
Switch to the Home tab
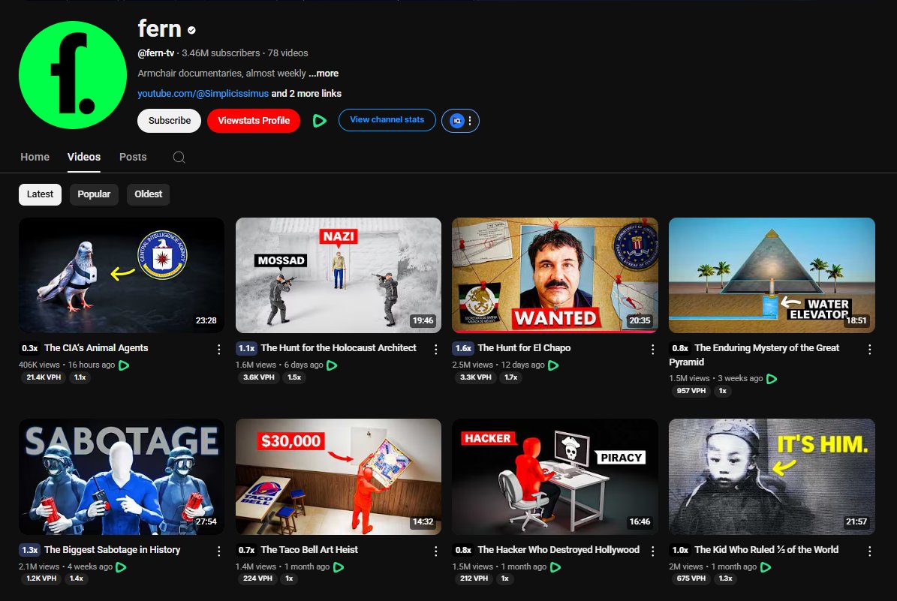(x=35, y=157)
